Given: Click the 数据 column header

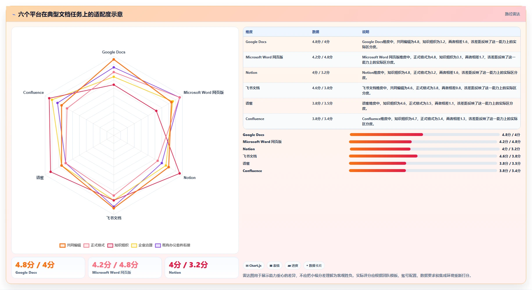Looking at the screenshot, I should click(316, 32).
